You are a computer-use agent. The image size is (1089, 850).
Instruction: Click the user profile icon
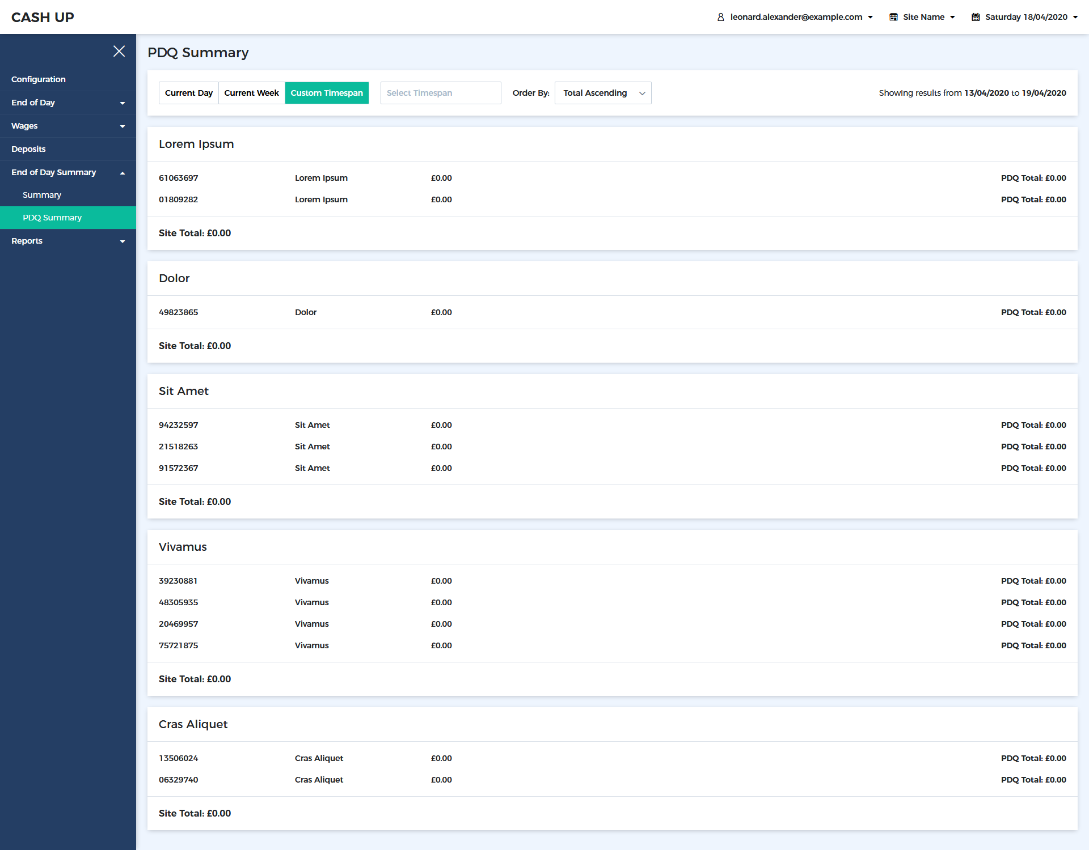click(x=720, y=18)
